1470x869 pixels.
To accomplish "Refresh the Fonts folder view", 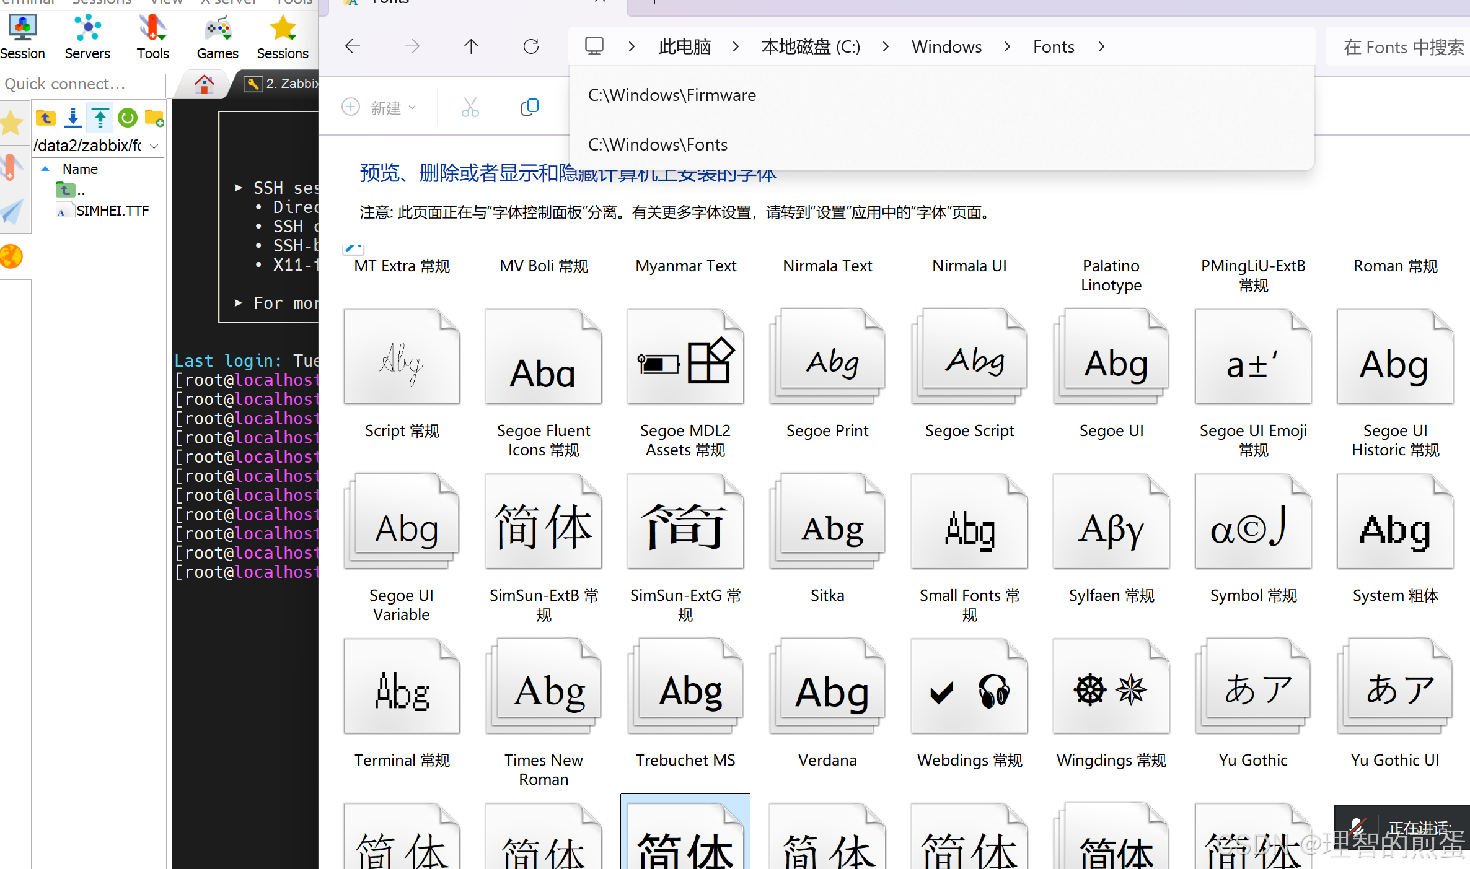I will tap(531, 46).
